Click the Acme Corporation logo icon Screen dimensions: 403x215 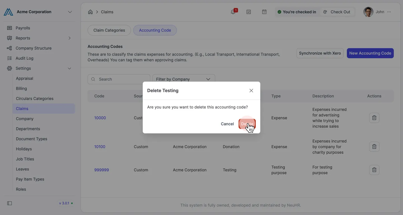click(x=8, y=12)
